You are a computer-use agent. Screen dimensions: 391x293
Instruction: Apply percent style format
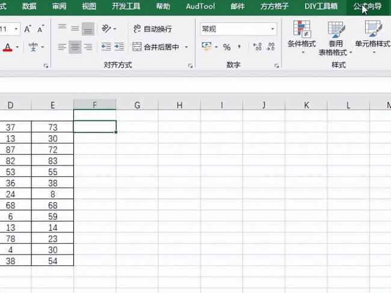[227, 47]
